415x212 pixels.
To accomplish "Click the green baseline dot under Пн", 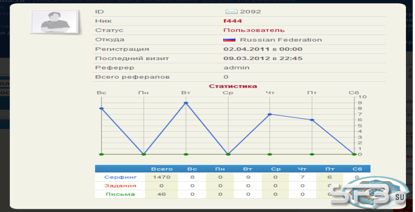I will point(144,154).
